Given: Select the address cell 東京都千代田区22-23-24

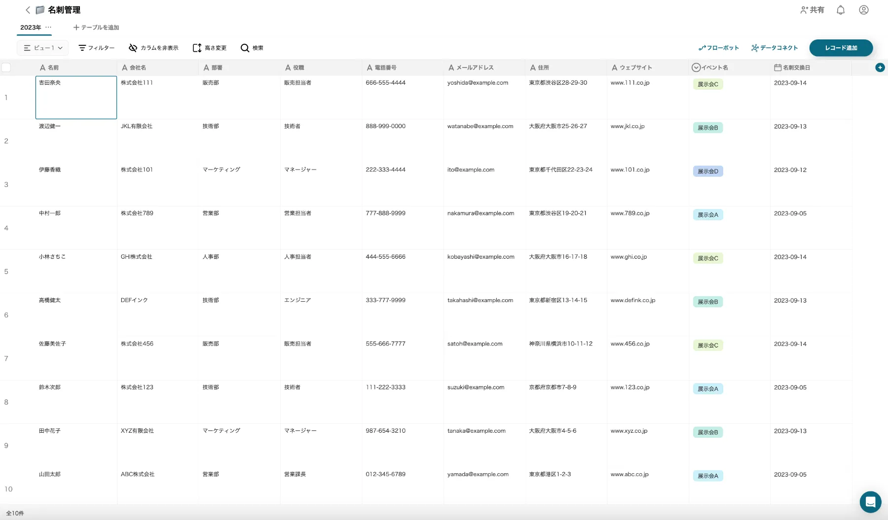Looking at the screenshot, I should 566,184.
